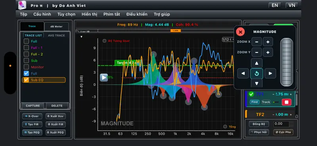Open the Tùy chọn menu

(66, 14)
